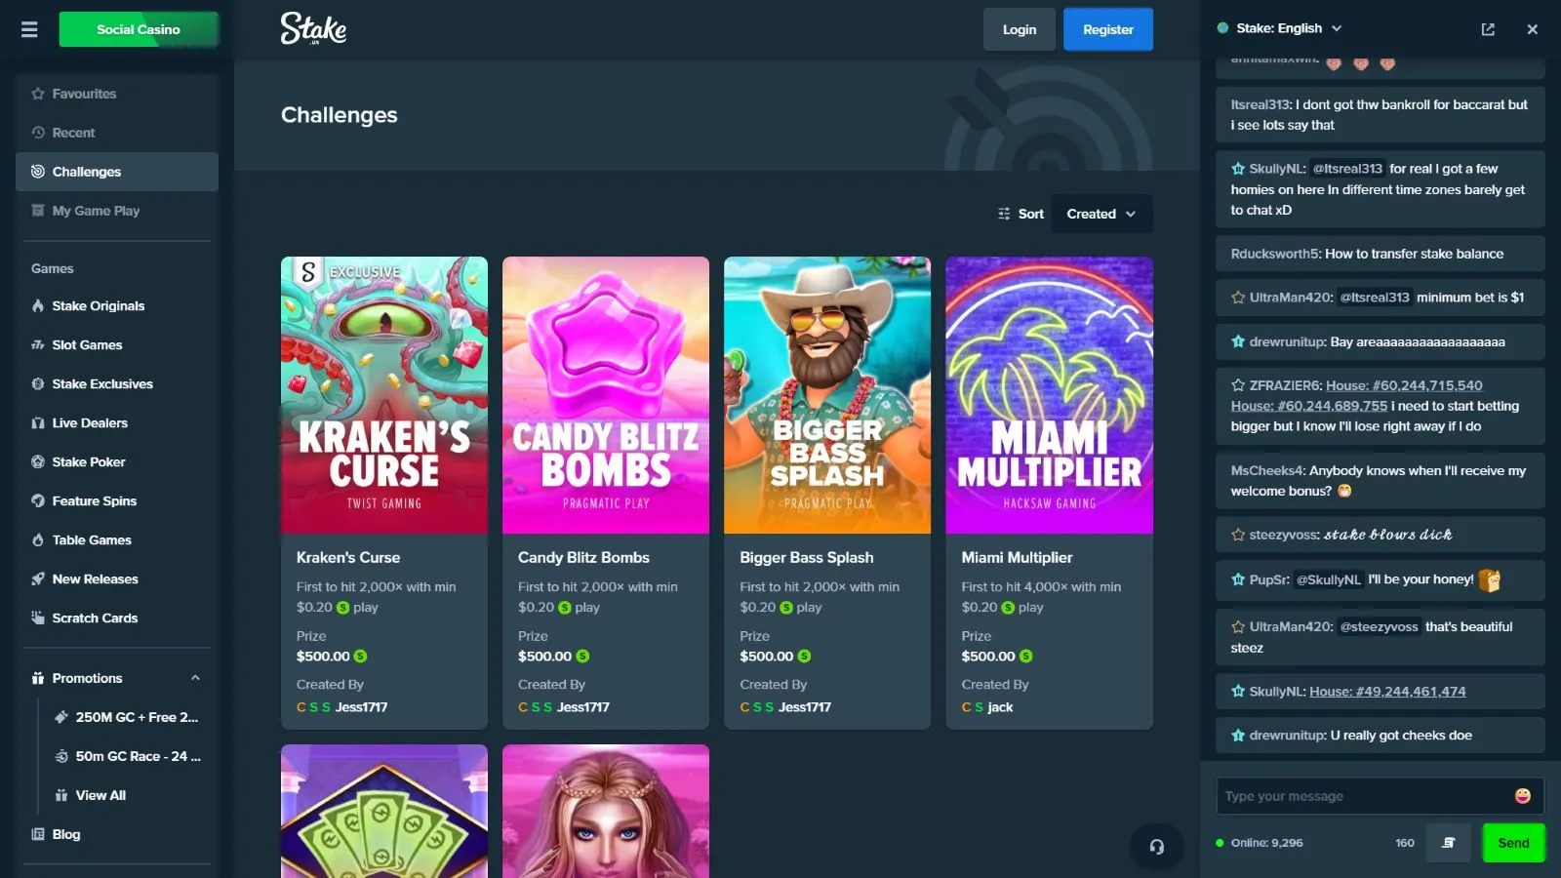Click the Table Games icon

pos(38,539)
